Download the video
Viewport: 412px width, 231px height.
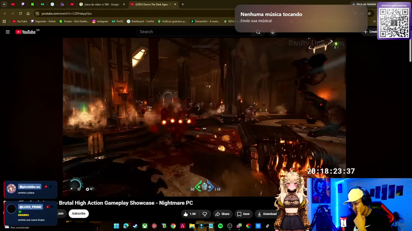click(267, 214)
